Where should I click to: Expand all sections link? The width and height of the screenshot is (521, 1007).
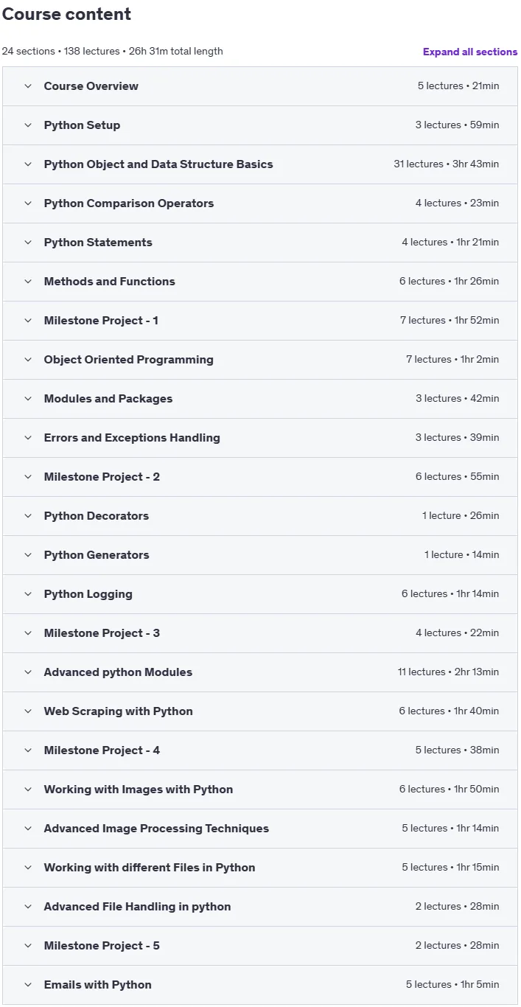(x=470, y=52)
